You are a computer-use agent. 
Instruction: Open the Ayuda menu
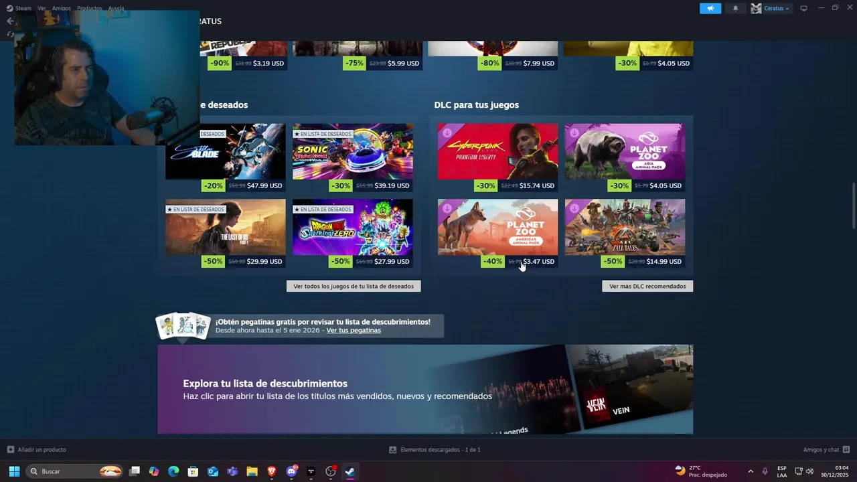[x=116, y=8]
